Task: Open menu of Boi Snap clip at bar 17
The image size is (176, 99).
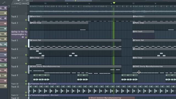Action: click(x=134, y=58)
